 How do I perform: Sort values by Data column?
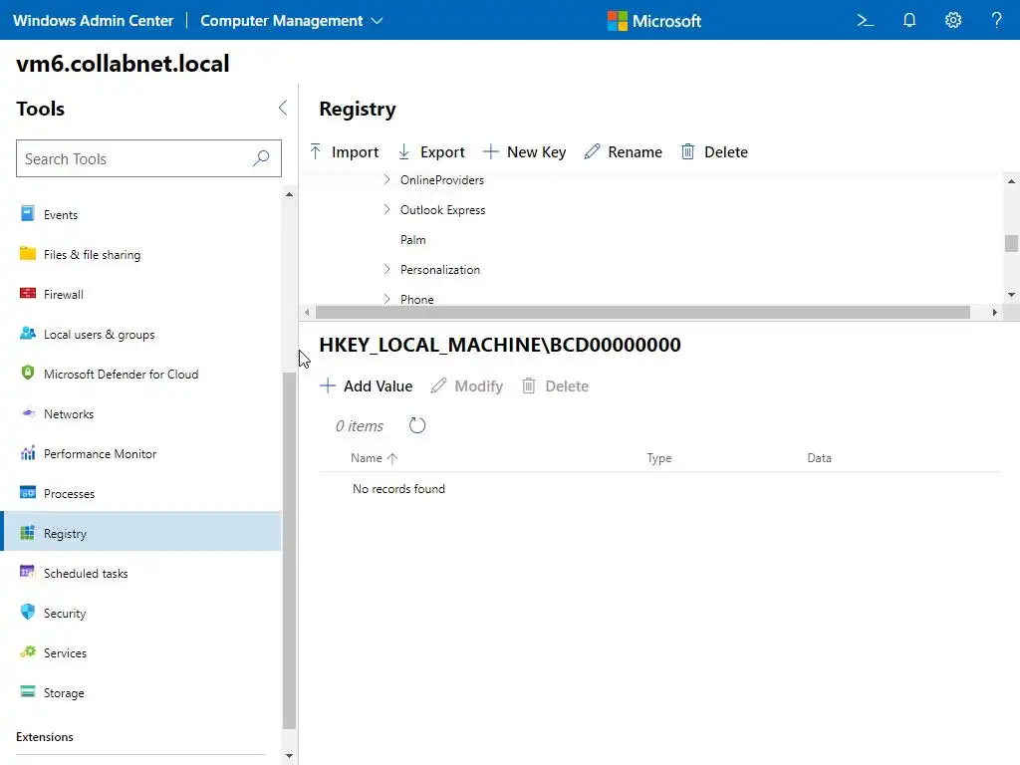click(x=819, y=458)
